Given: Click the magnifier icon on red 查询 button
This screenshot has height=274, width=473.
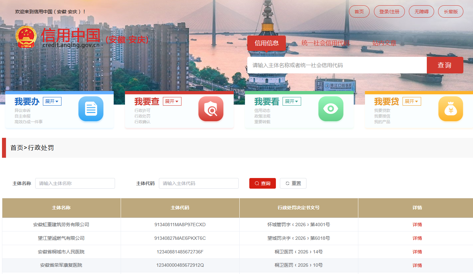Looking at the screenshot, I should [x=257, y=183].
